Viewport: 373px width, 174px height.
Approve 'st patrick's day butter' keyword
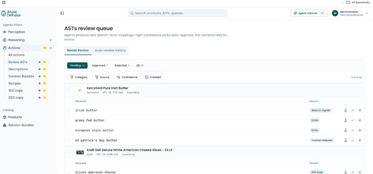tap(353, 140)
